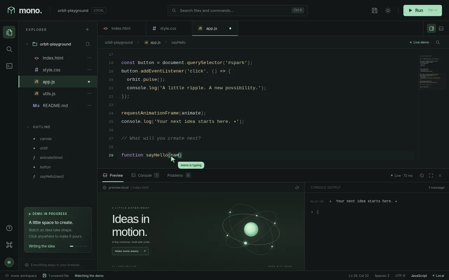Open the more options menu for index.html

(89, 58)
